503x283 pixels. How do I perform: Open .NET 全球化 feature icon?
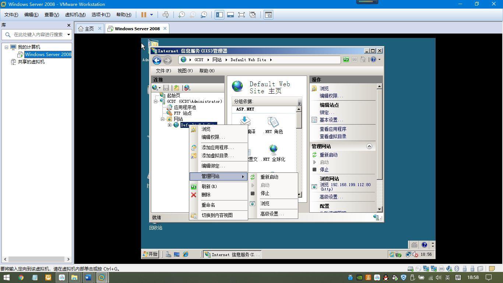[273, 153]
